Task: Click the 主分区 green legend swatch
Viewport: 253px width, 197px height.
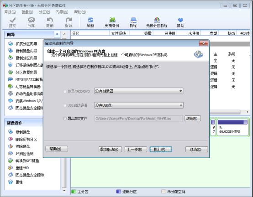Action: (x=74, y=192)
